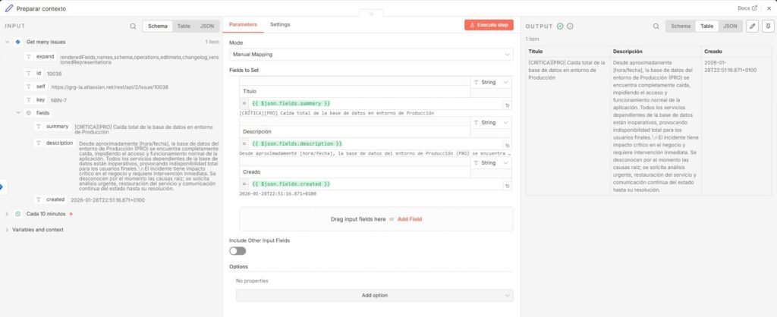The image size is (777, 317).
Task: Open the String type dropdown for Descripción
Action: point(491,122)
